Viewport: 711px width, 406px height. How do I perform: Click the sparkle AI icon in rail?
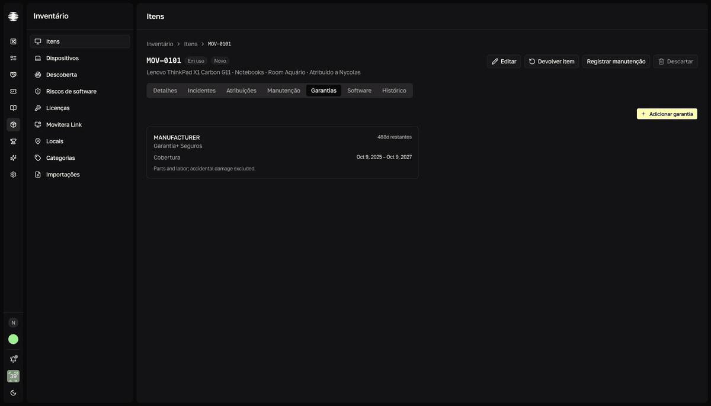(x=13, y=158)
